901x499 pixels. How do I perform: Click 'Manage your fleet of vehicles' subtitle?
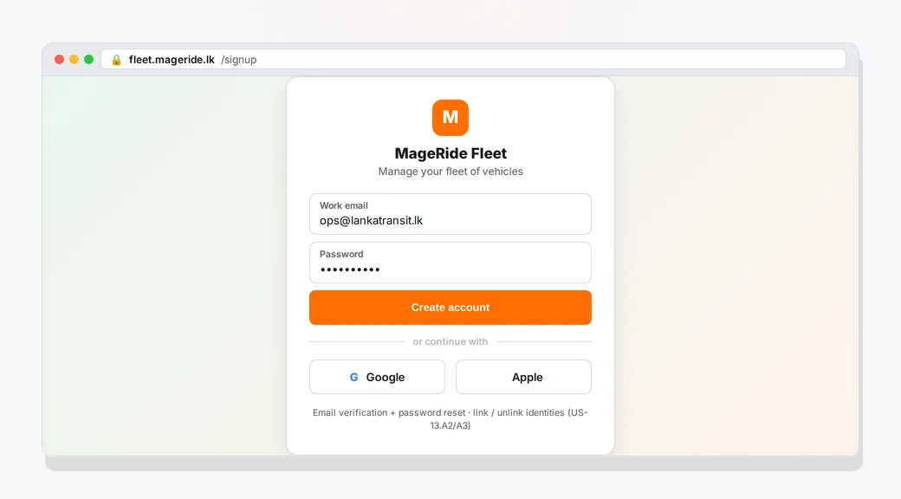(450, 172)
